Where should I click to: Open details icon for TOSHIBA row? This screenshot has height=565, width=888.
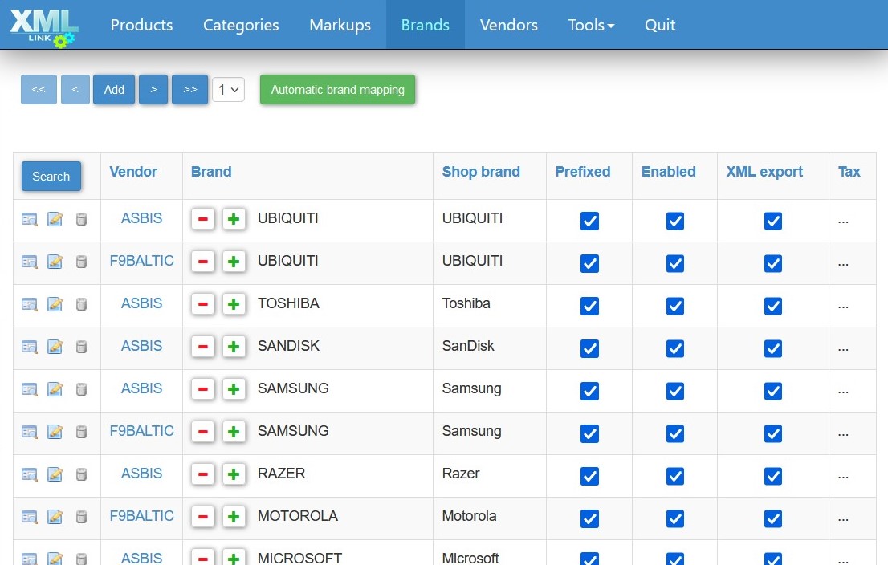point(29,304)
